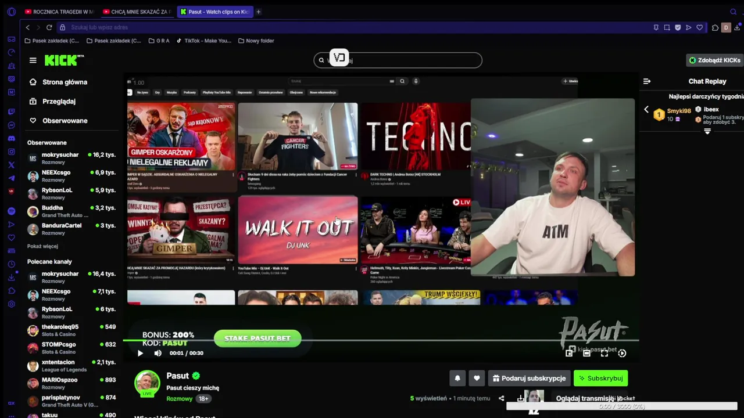Take a snapshot with the capture icon

point(667,27)
